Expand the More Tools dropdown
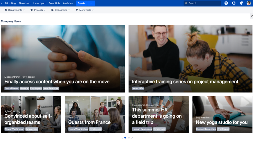Viewport: 253px width, 144px height. (x=85, y=10)
